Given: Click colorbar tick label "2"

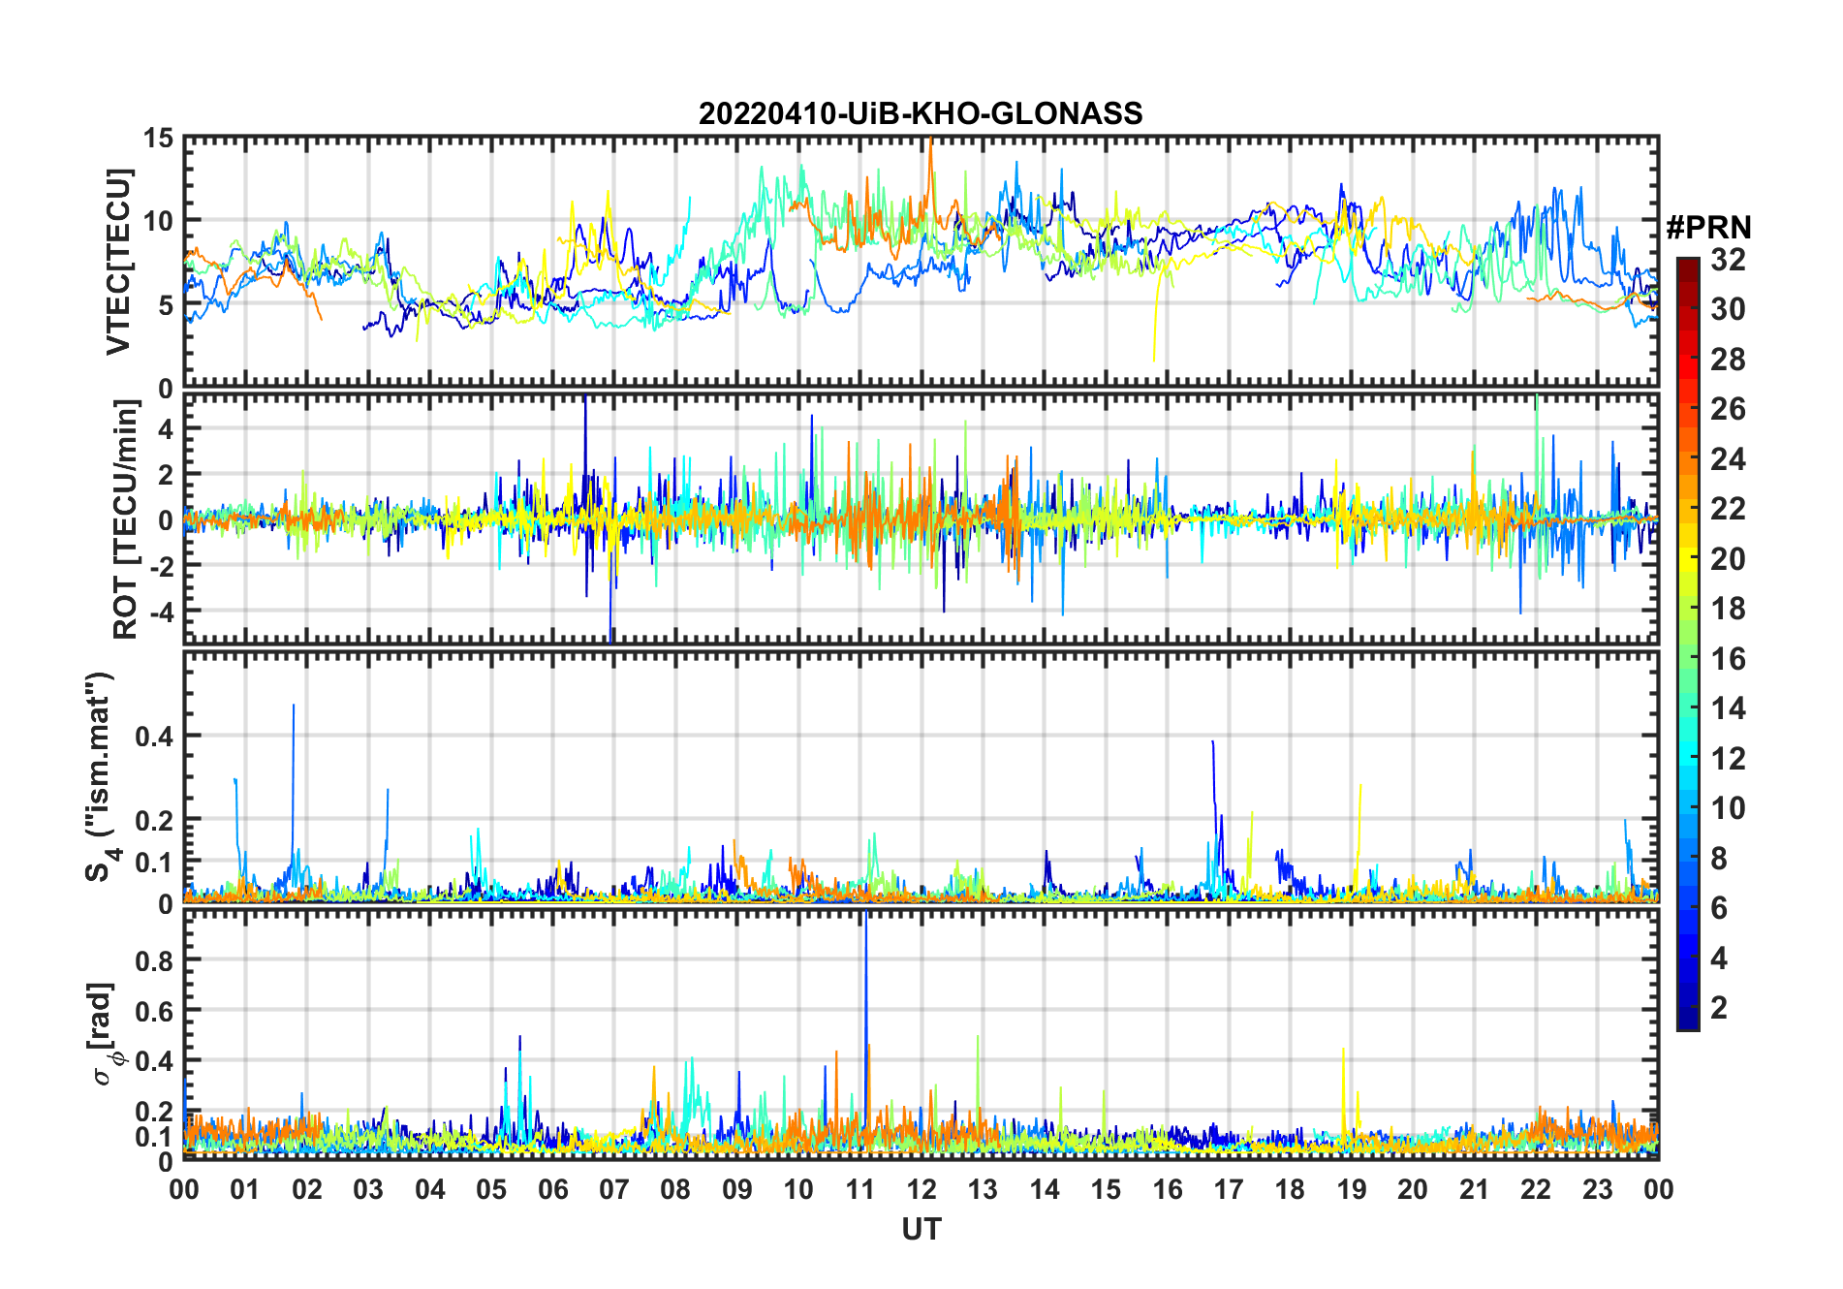Looking at the screenshot, I should click(1719, 1008).
